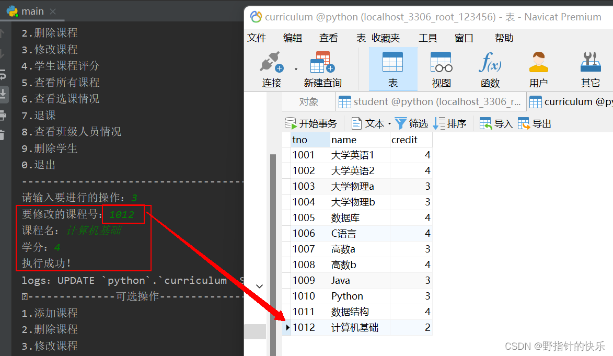
Task: Select the 大学英语2 name cell
Action: pos(360,170)
